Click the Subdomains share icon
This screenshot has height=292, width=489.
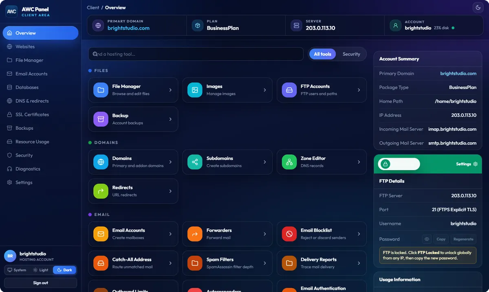pyautogui.click(x=195, y=162)
